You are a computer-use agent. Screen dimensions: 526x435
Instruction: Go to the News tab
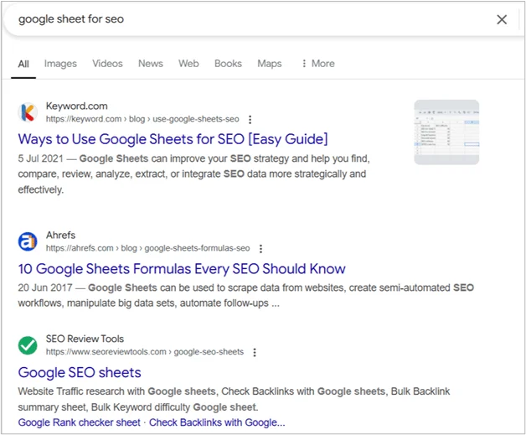pyautogui.click(x=151, y=64)
